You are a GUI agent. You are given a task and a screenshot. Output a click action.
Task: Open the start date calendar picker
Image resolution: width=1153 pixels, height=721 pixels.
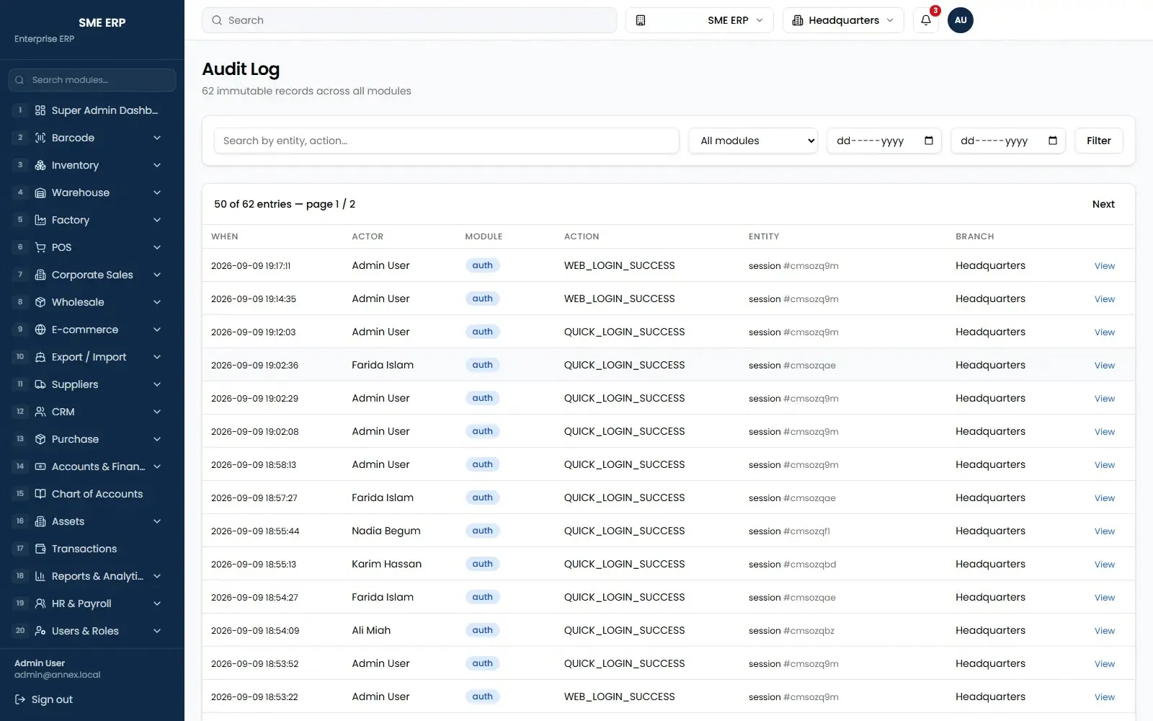click(x=929, y=141)
